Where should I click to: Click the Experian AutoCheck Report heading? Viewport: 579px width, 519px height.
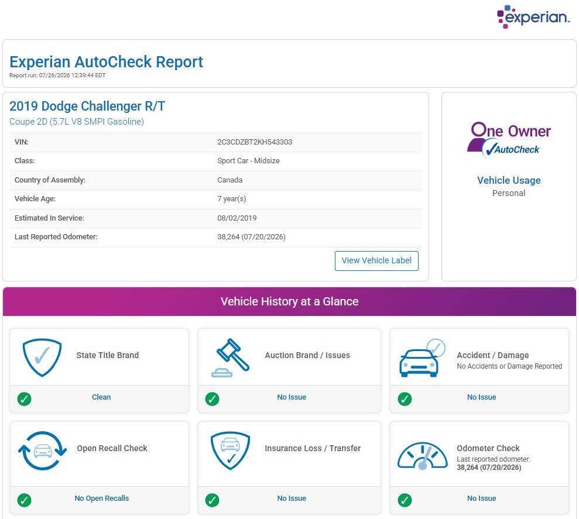(107, 62)
